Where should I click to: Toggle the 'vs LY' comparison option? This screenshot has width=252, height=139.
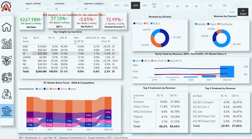pyautogui.click(x=232, y=12)
